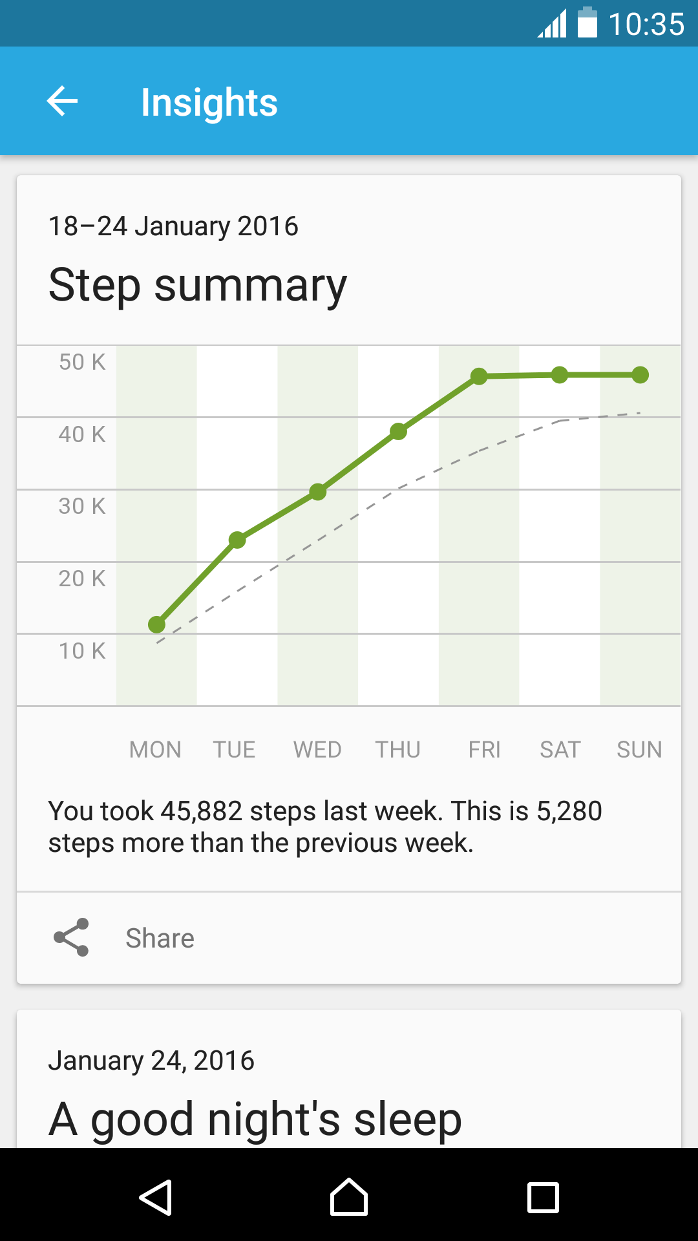Tap the back arrow in the Insights header

(x=63, y=101)
